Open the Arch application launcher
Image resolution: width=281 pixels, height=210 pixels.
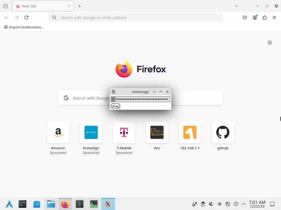coord(9,204)
